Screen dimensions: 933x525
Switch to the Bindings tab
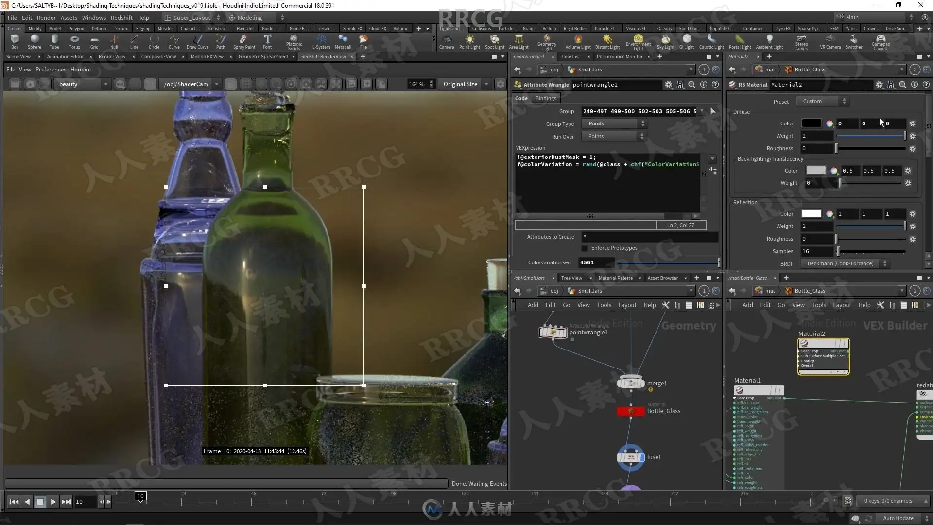pos(545,98)
